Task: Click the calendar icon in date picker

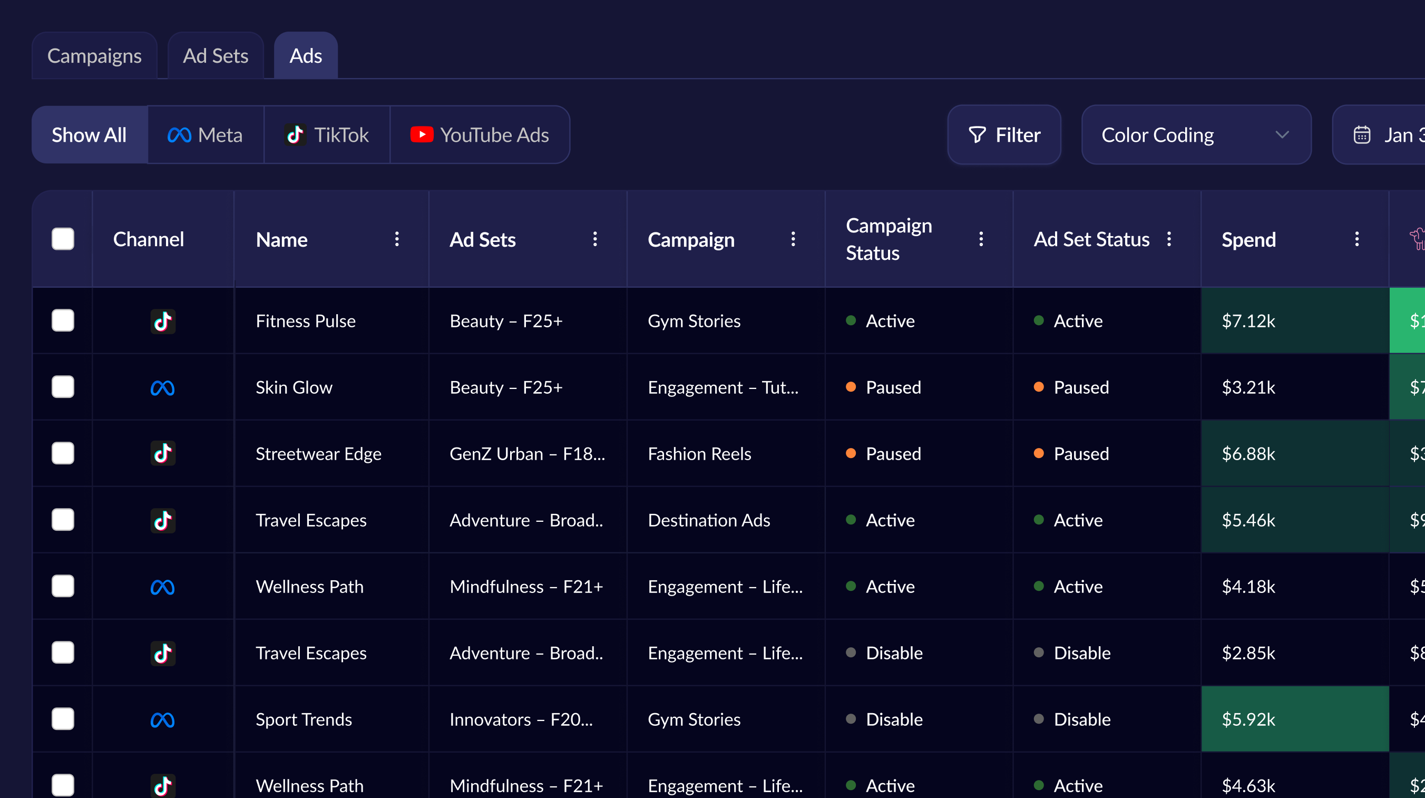Action: click(x=1361, y=135)
